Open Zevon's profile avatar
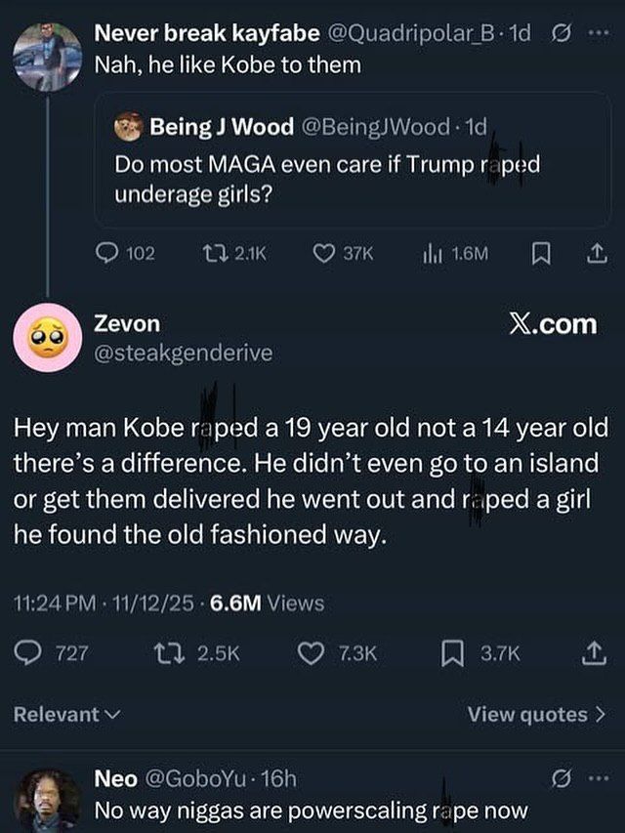This screenshot has height=833, width=625. (46, 343)
